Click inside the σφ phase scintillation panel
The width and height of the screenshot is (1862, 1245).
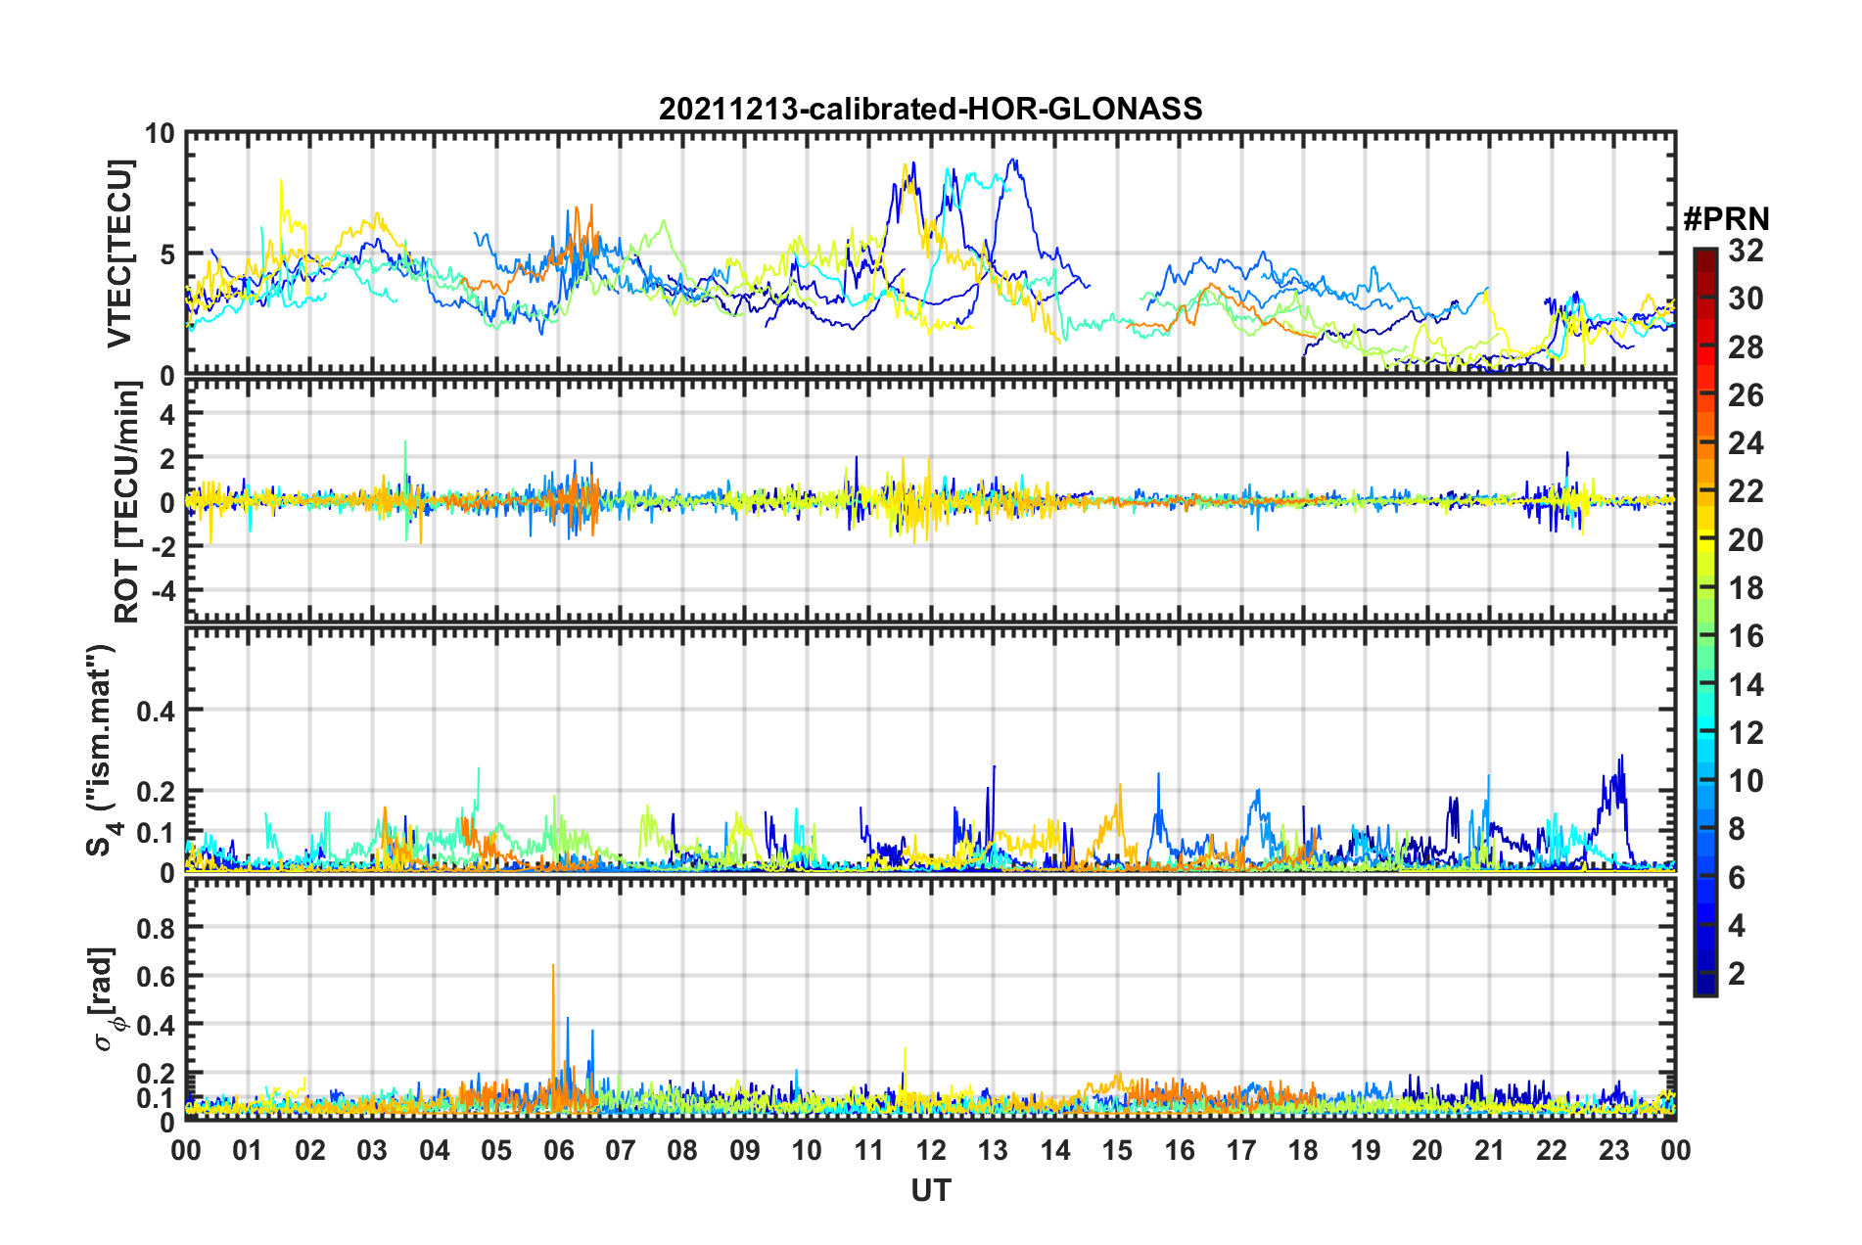point(931,999)
